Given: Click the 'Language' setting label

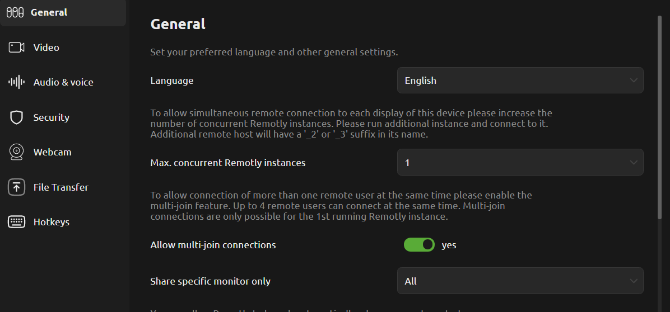Looking at the screenshot, I should click(x=172, y=81).
